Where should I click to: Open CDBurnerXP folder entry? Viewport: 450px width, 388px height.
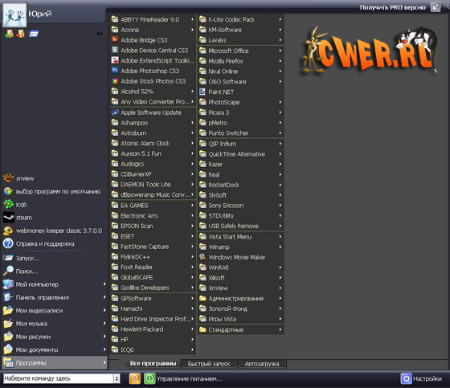153,174
